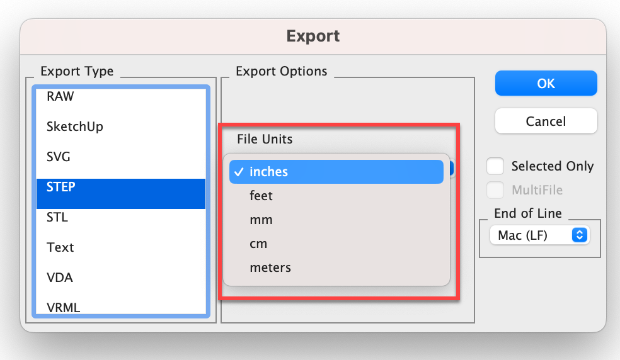Choose mm from the units menu
Image resolution: width=620 pixels, height=360 pixels.
point(336,220)
